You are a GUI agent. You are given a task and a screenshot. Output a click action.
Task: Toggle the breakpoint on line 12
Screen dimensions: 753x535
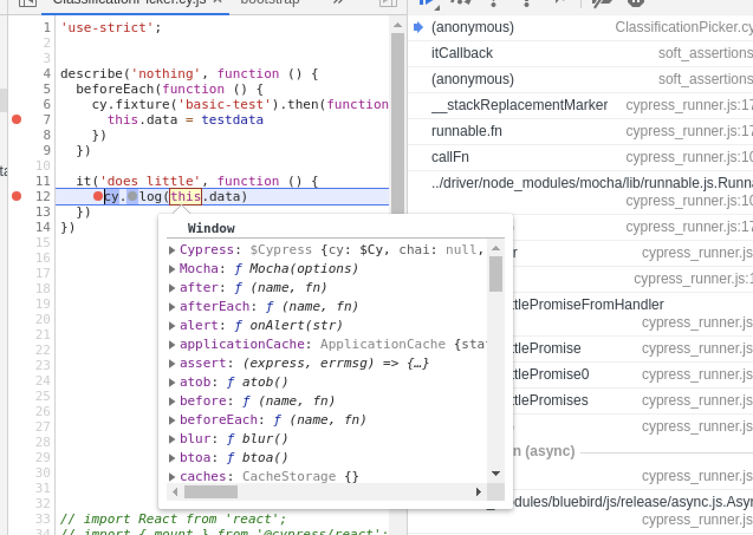coord(17,196)
